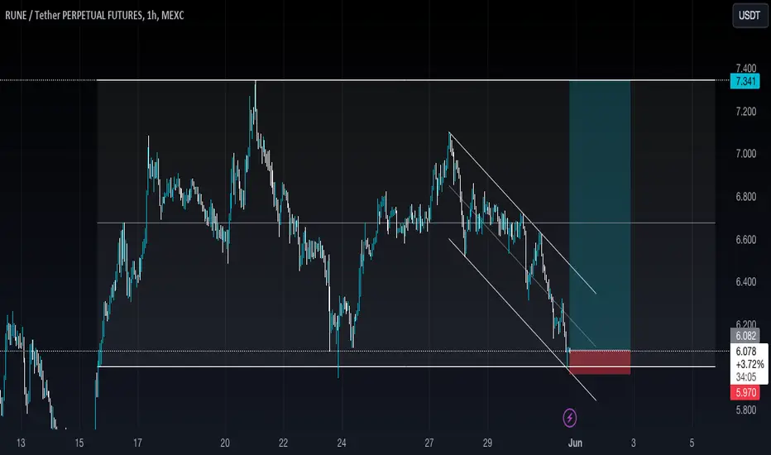Click the 20 date label on time axis
The width and height of the screenshot is (771, 455).
(x=225, y=443)
